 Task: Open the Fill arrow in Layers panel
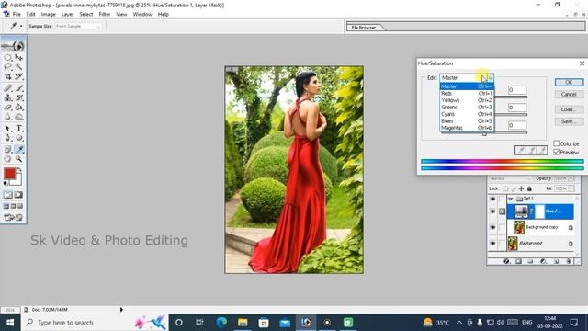click(571, 188)
